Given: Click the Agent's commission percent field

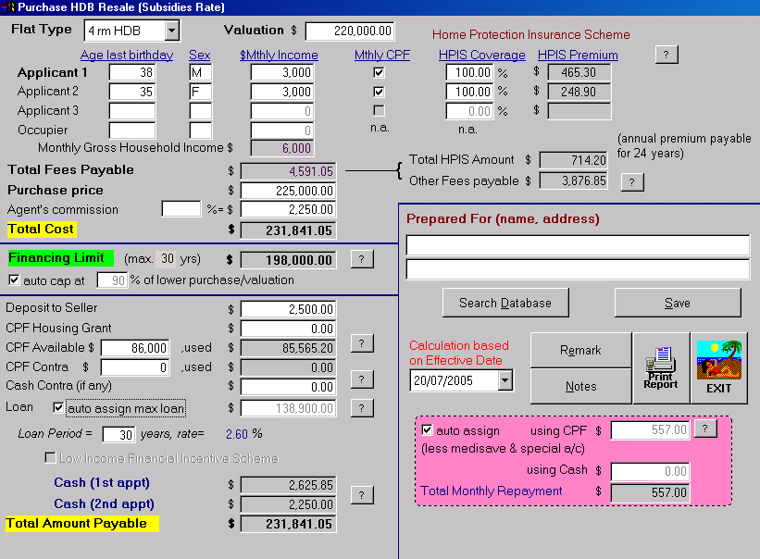Looking at the screenshot, I should [x=181, y=209].
